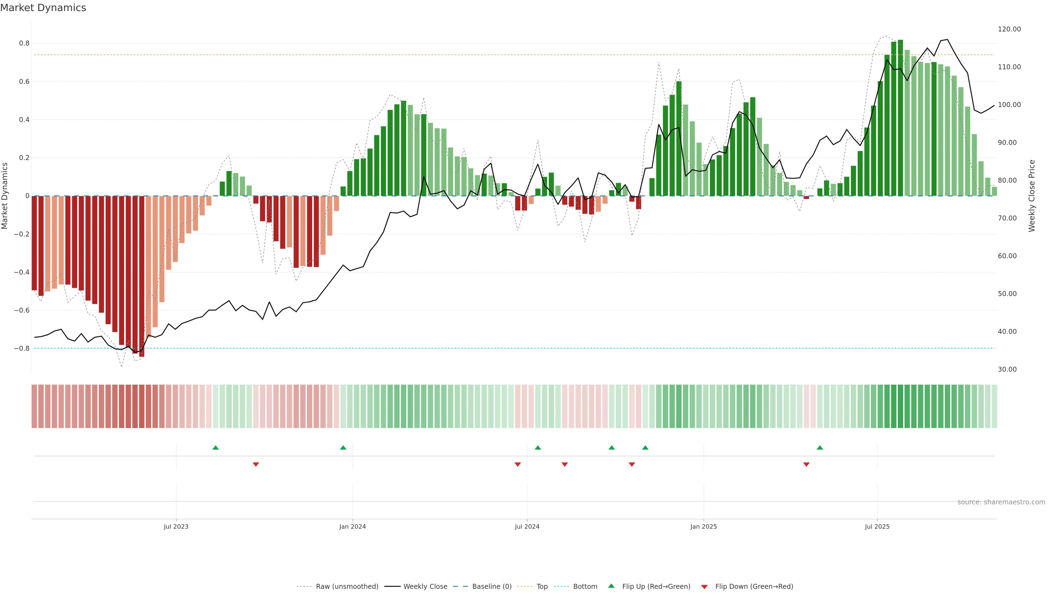Click the Jan 2025 x-axis label
This screenshot has width=1059, height=596.
coord(704,527)
